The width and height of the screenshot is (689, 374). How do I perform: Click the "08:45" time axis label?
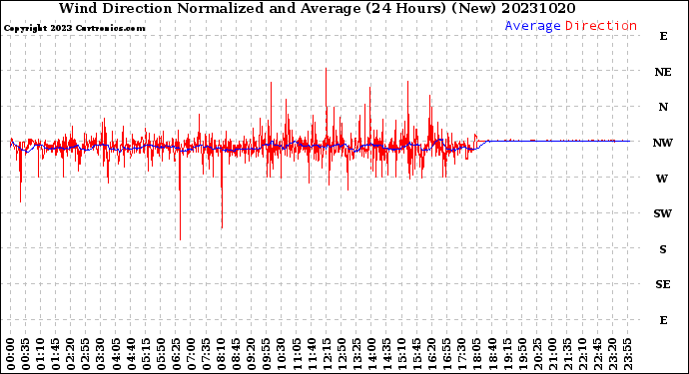237,354
